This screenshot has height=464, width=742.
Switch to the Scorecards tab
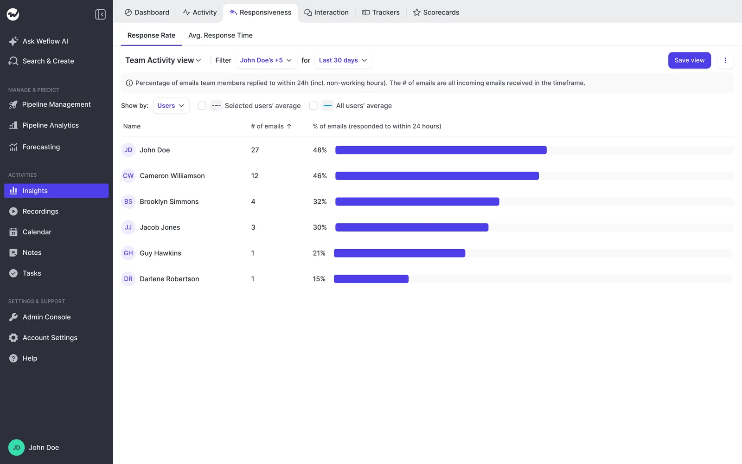(x=436, y=13)
